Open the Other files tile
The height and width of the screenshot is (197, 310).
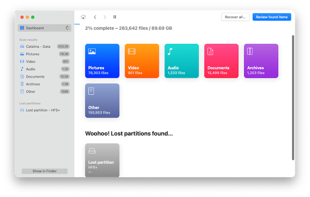pyautogui.click(x=102, y=100)
